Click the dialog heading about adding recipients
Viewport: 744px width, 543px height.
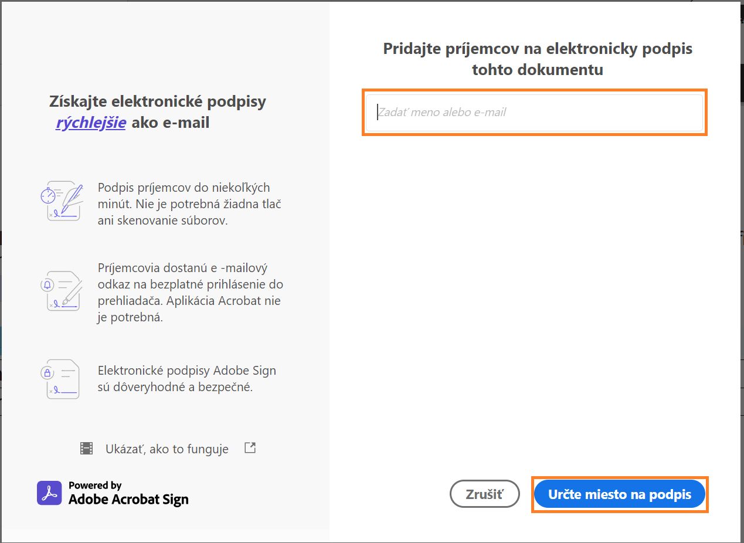[x=537, y=59]
